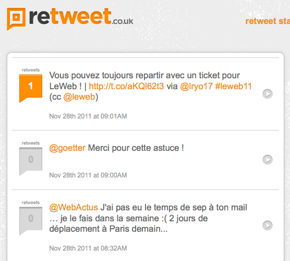Click the Nov 28th 2011 08:32AM timestamp

(88, 248)
